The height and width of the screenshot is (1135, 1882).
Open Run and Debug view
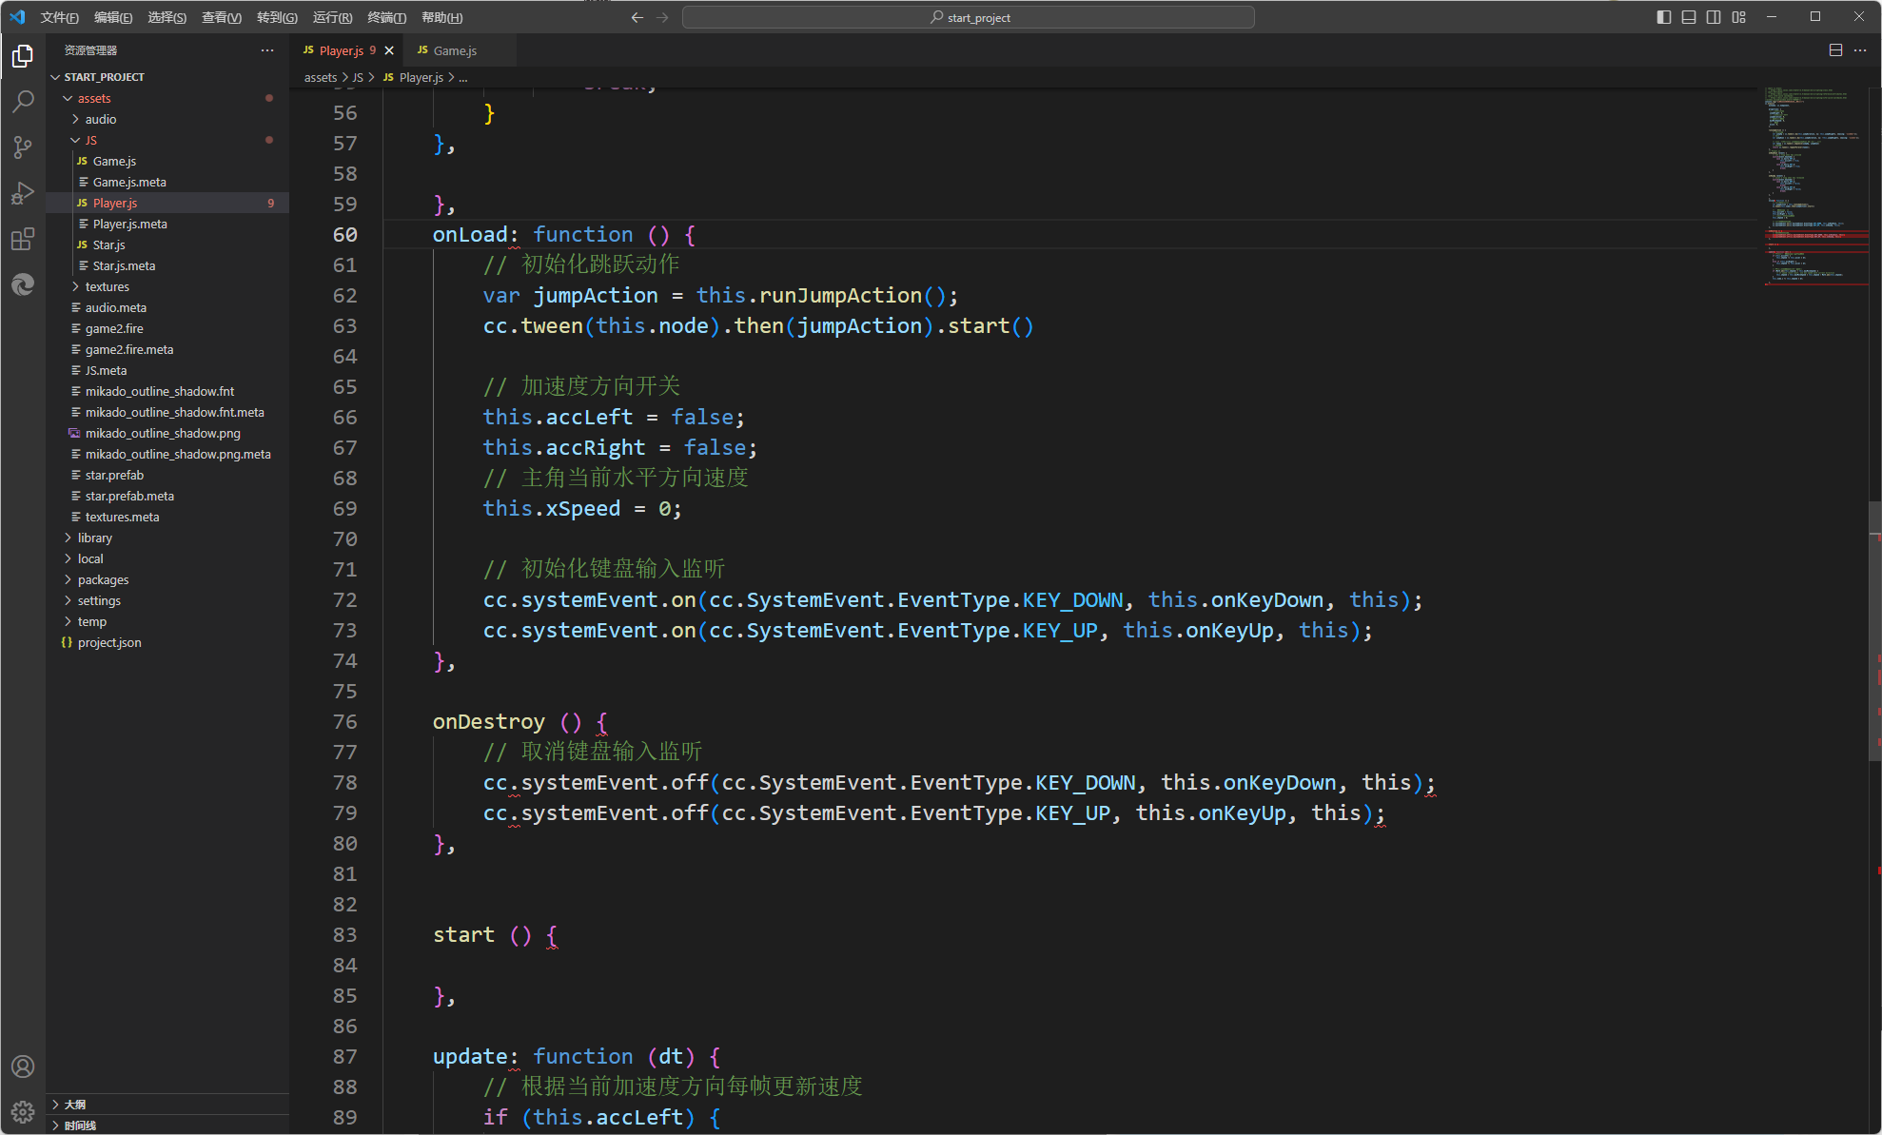point(23,193)
